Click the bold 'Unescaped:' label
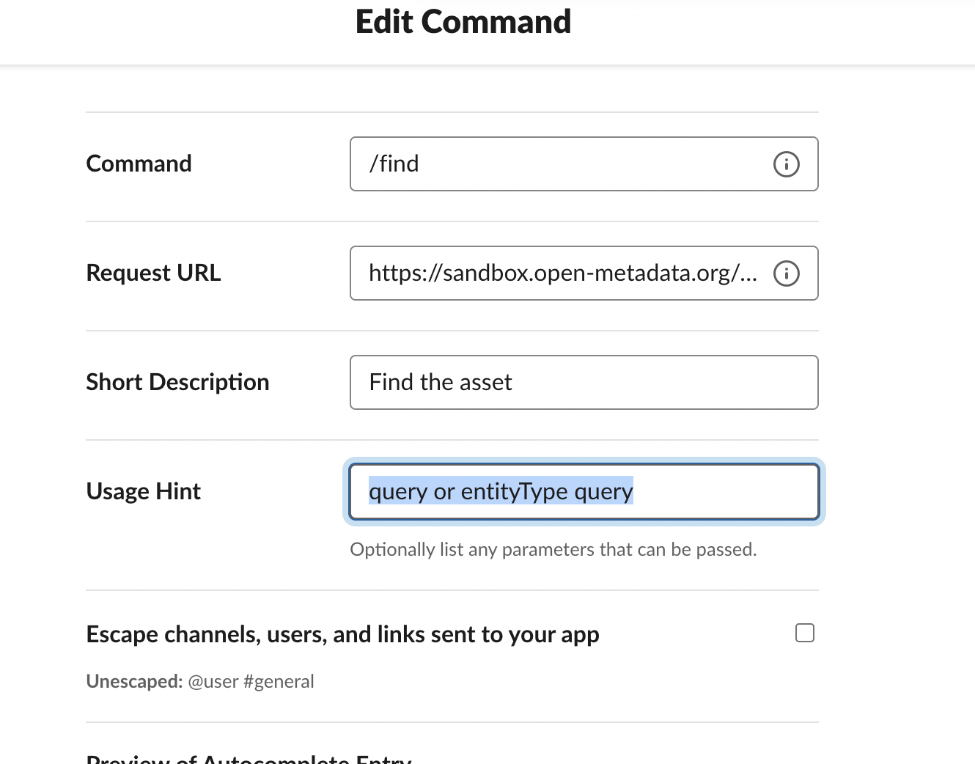Image resolution: width=975 pixels, height=764 pixels. point(134,682)
